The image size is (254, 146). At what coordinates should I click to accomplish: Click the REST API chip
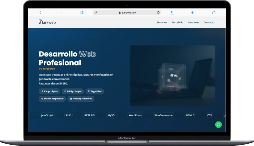click(89, 115)
